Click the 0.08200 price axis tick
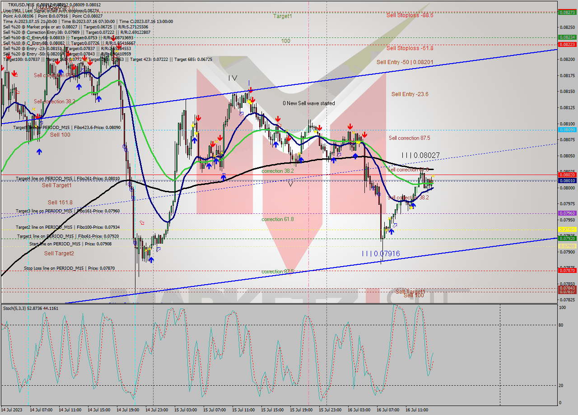The height and width of the screenshot is (415, 578). click(567, 59)
